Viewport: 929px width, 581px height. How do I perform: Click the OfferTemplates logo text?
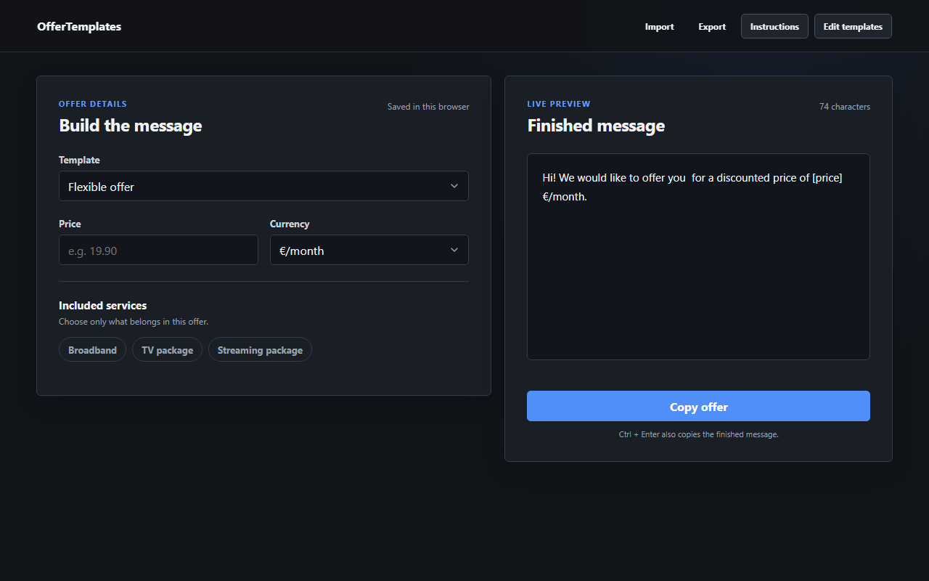pos(79,26)
